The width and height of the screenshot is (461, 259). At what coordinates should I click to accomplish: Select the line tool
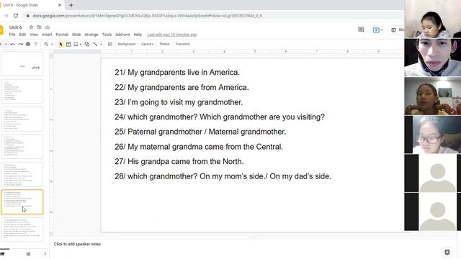click(x=95, y=44)
